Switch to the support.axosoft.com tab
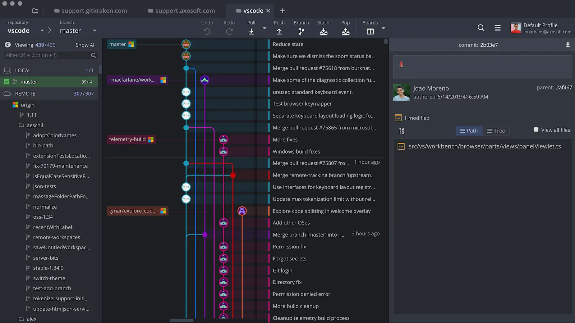Screen dimensions: 575x323 tap(181, 11)
